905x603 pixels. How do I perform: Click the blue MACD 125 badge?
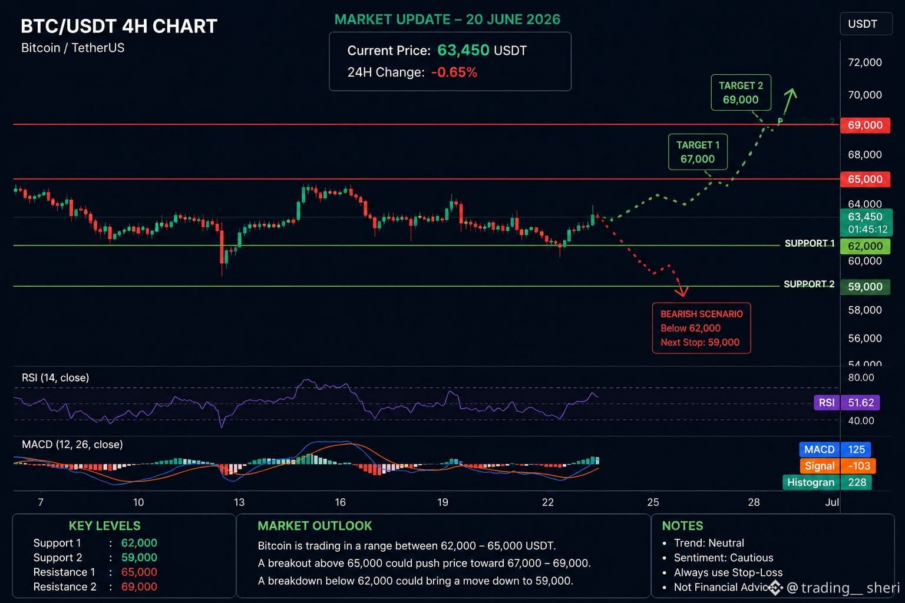tap(835, 449)
